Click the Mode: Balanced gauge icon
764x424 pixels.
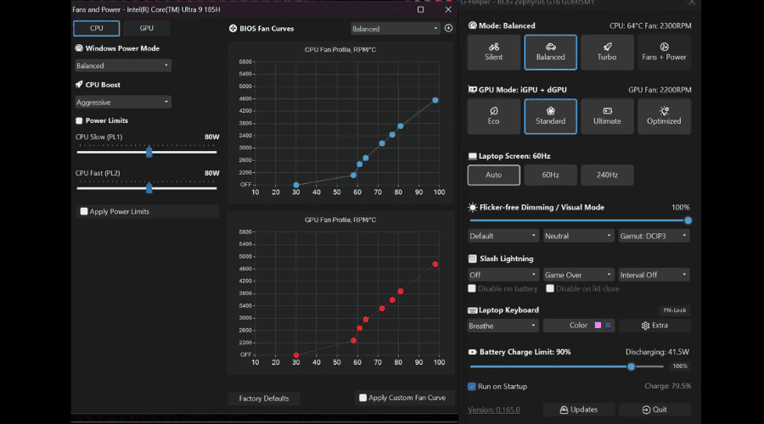[472, 25]
